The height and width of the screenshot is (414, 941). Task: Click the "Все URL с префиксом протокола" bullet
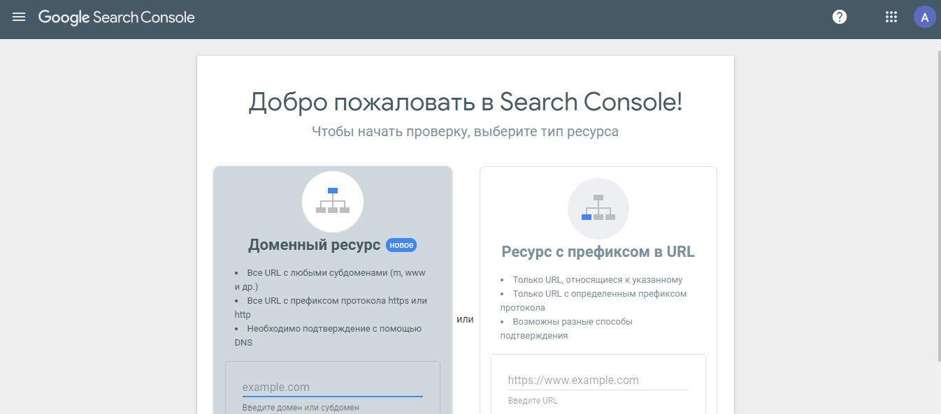[331, 307]
